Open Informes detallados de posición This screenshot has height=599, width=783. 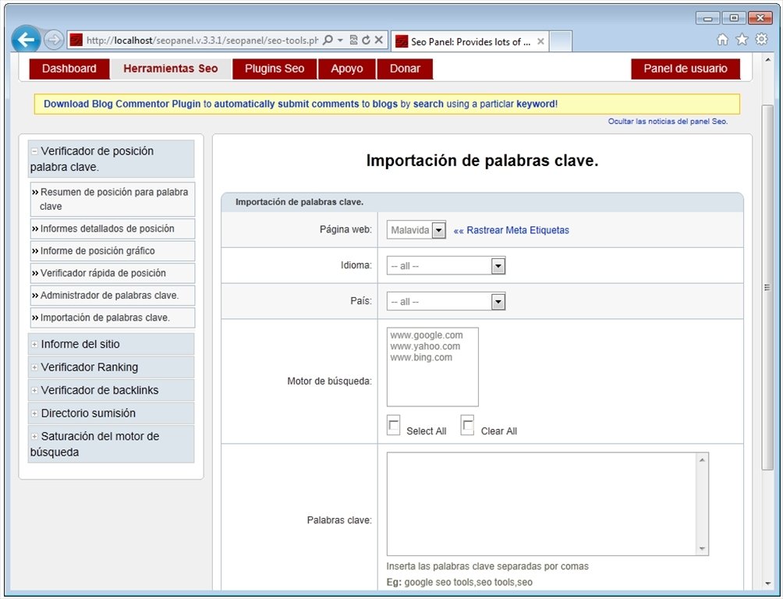tap(112, 229)
